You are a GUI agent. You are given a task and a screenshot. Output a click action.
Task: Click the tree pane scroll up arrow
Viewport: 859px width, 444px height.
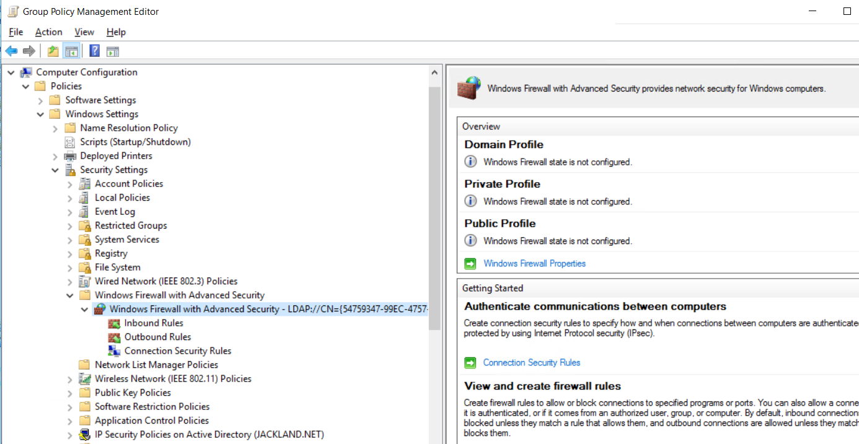[434, 72]
